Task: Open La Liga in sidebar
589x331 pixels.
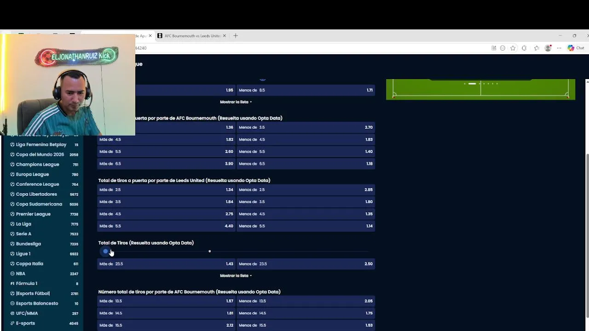Action: 23,224
